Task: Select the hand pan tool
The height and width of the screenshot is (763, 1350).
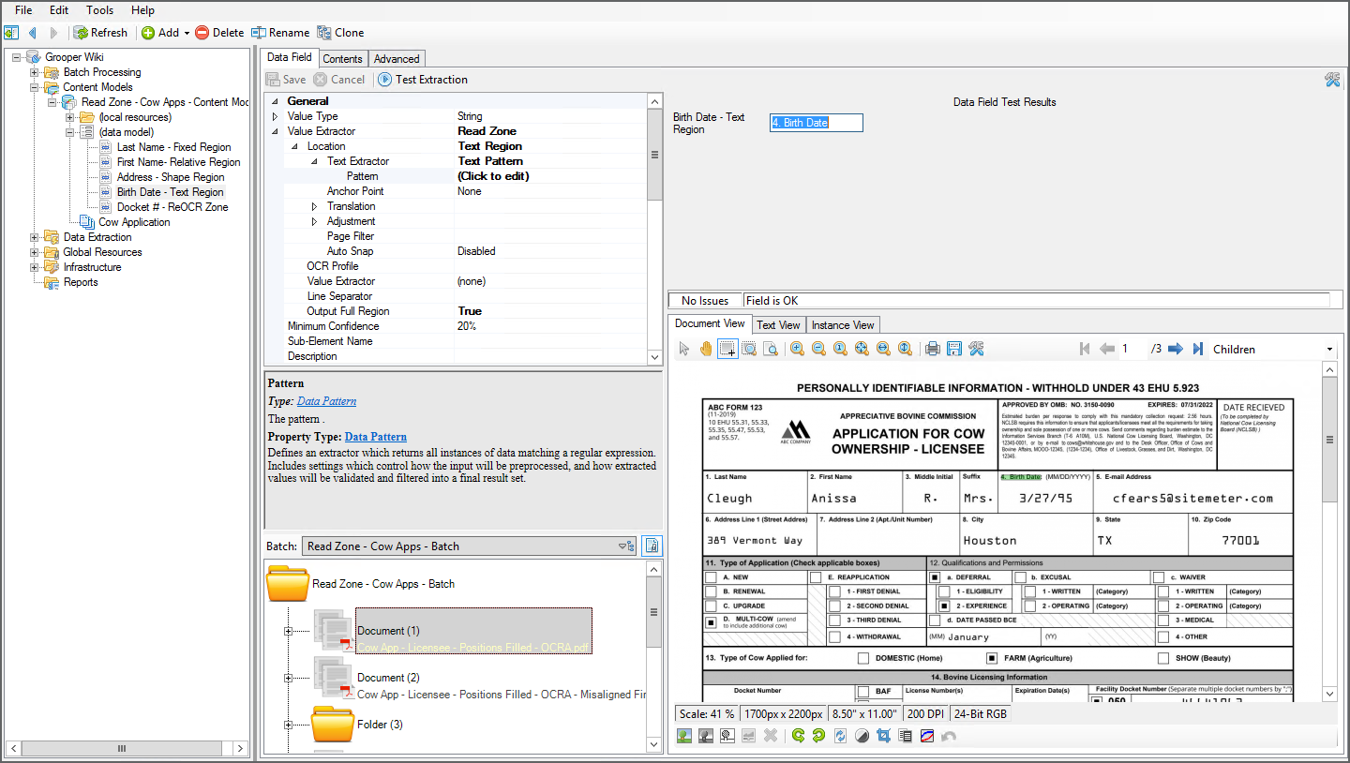Action: [705, 349]
